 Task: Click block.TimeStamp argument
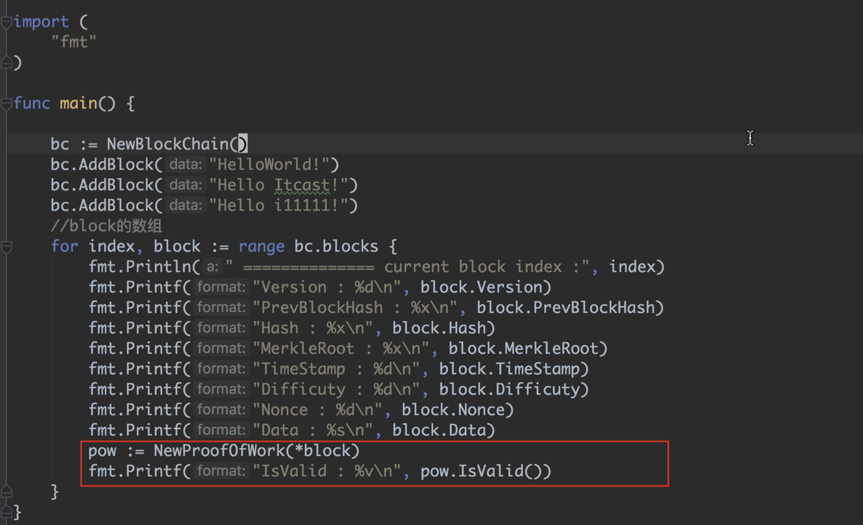pyautogui.click(x=509, y=369)
